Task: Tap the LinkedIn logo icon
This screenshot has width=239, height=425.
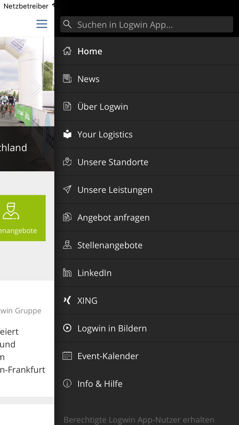Action: click(67, 272)
